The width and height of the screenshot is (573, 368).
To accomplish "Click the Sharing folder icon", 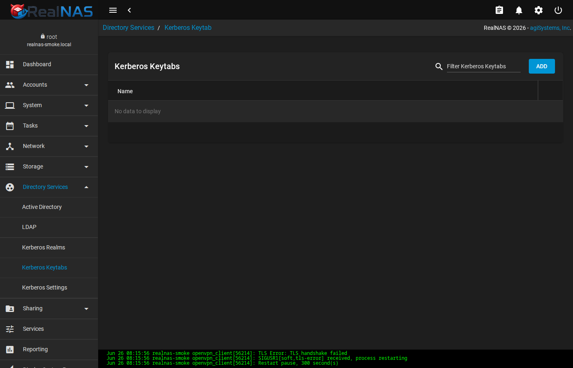I will tap(10, 309).
